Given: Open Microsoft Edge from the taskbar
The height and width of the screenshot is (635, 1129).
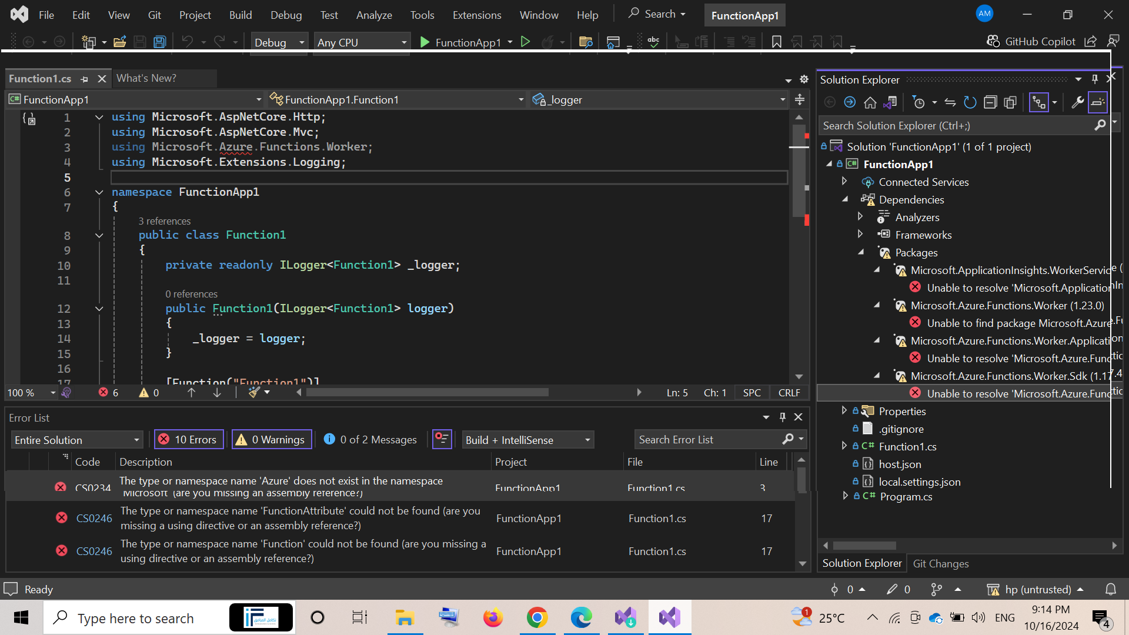Looking at the screenshot, I should (581, 618).
